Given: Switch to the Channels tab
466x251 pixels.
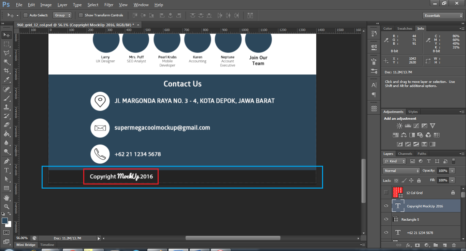Looking at the screenshot, I should click(x=405, y=153).
